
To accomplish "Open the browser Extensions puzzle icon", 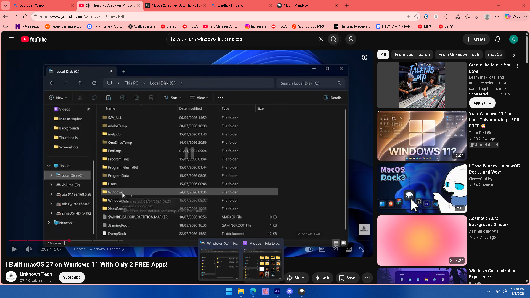I will pyautogui.click(x=446, y=17).
